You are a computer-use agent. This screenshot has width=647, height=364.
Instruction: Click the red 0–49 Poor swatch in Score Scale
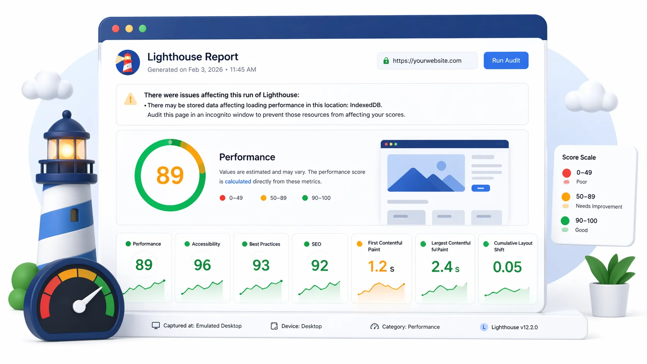tap(567, 173)
